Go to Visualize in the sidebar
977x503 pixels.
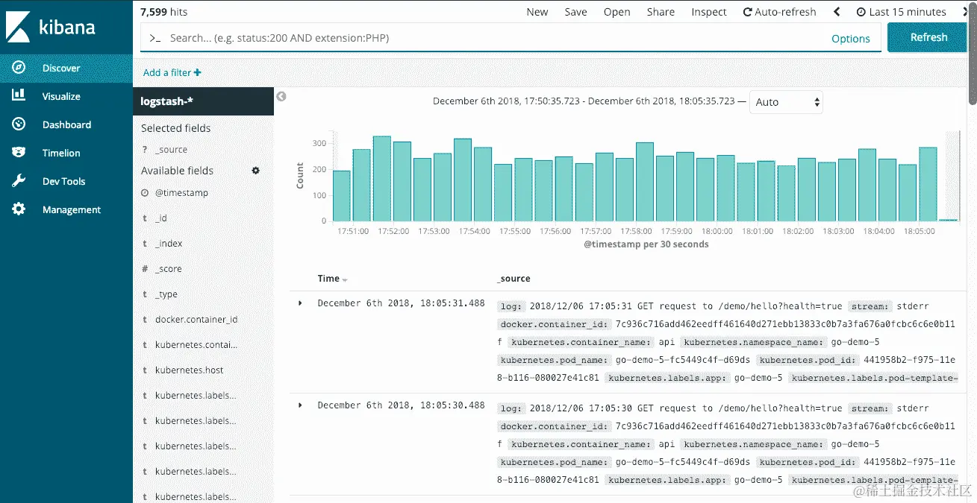61,96
